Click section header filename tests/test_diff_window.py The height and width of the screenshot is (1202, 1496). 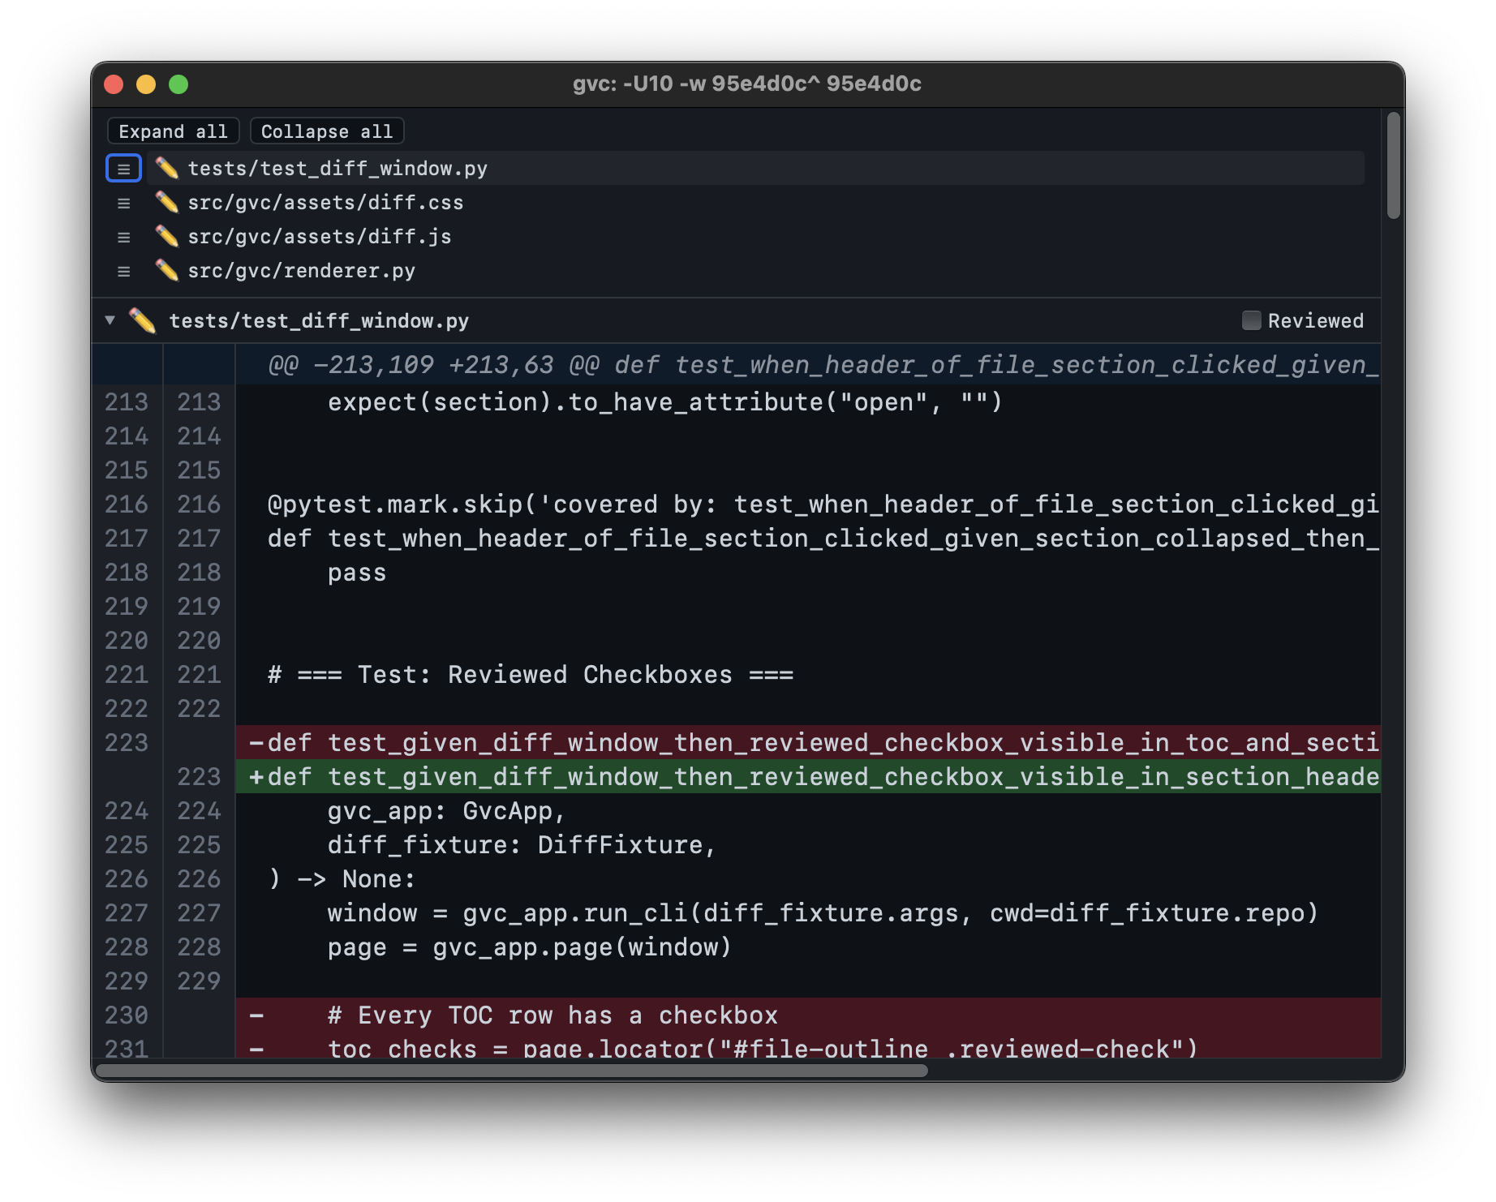pyautogui.click(x=319, y=321)
